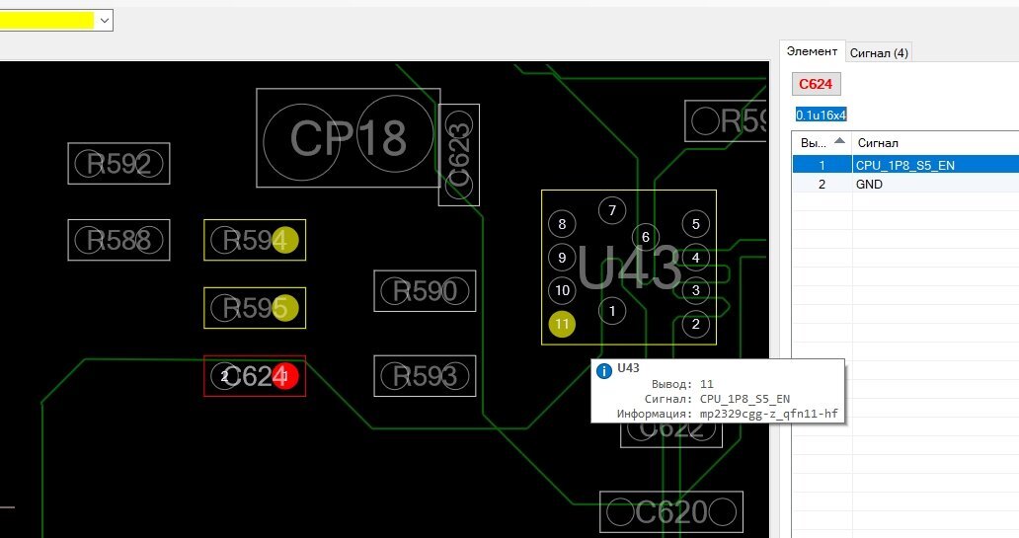Click pad 2 of capacitor C624
Screen dimensions: 1019x538
225,376
